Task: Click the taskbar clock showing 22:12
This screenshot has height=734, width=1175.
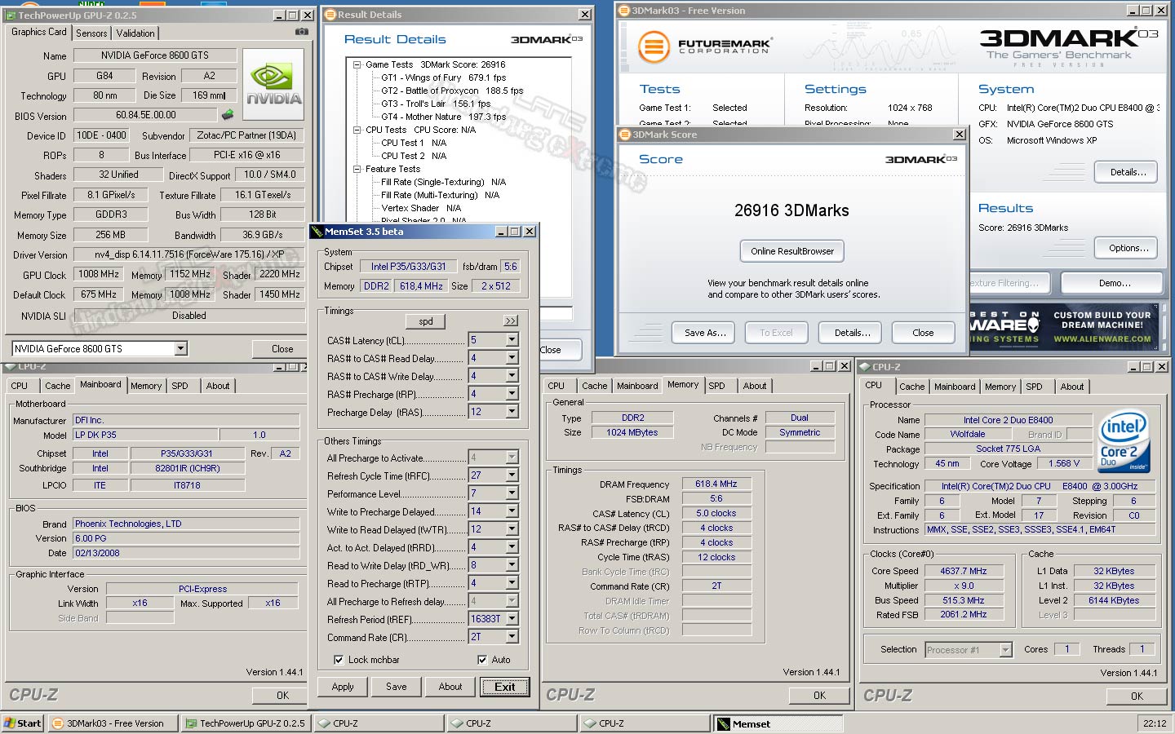Action: click(x=1155, y=723)
